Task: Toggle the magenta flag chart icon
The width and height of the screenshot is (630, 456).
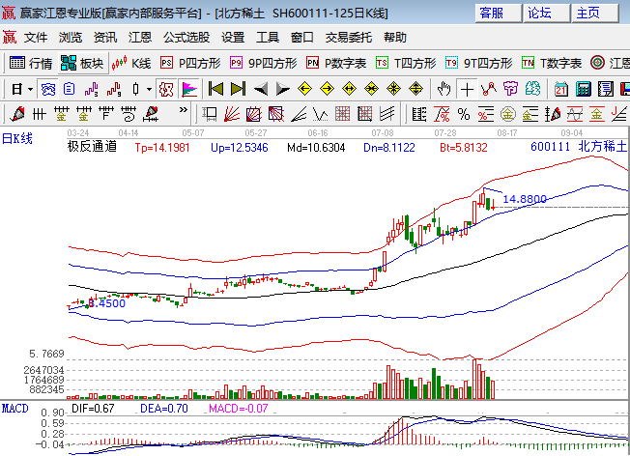Action: point(189,89)
